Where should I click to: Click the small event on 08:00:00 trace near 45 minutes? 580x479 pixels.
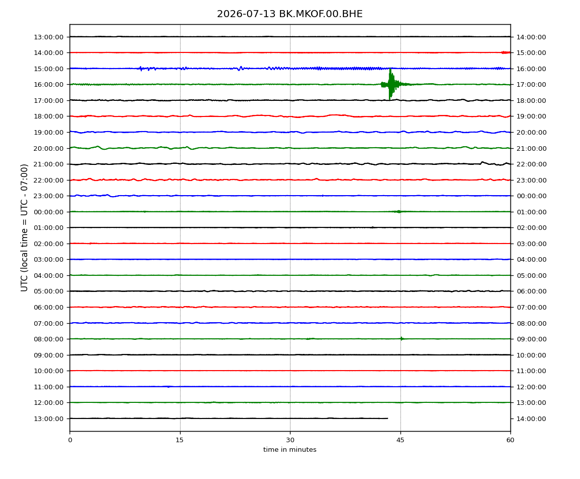(401, 338)
